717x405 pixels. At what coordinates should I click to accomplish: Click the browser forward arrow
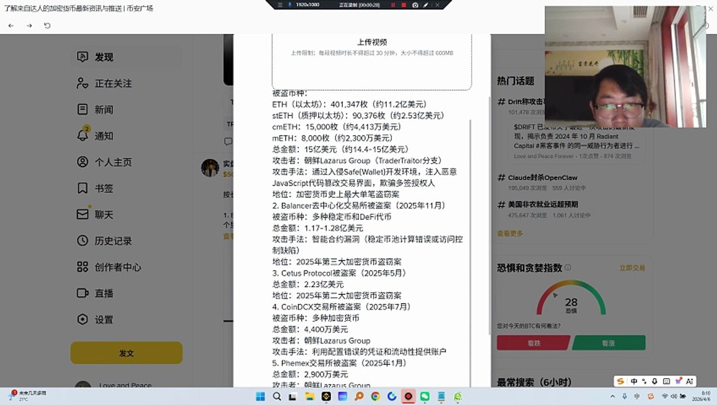click(29, 26)
